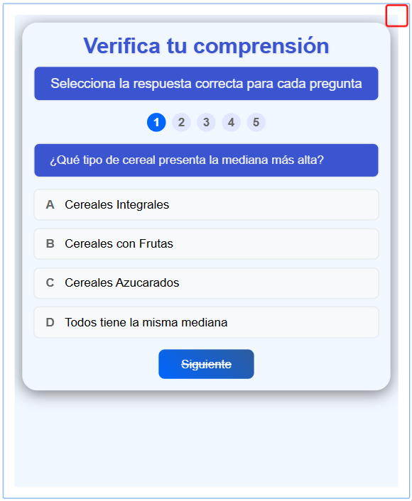Select option D Todos tiene la misma mediana
Screen dimensions: 412x501
click(x=206, y=322)
